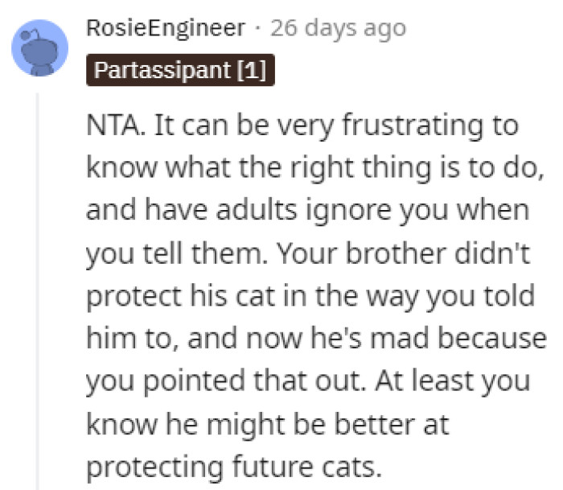The width and height of the screenshot is (563, 490).
Task: Click RosieEngineer's avatar icon
Action: point(40,47)
